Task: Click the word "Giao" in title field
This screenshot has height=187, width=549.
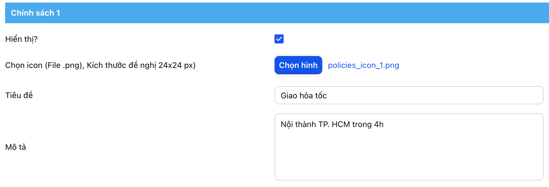Action: point(289,95)
